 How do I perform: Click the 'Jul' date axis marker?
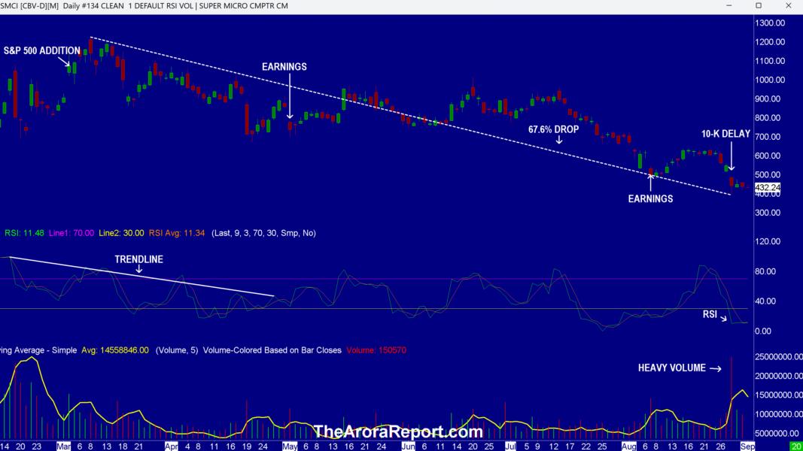510,446
